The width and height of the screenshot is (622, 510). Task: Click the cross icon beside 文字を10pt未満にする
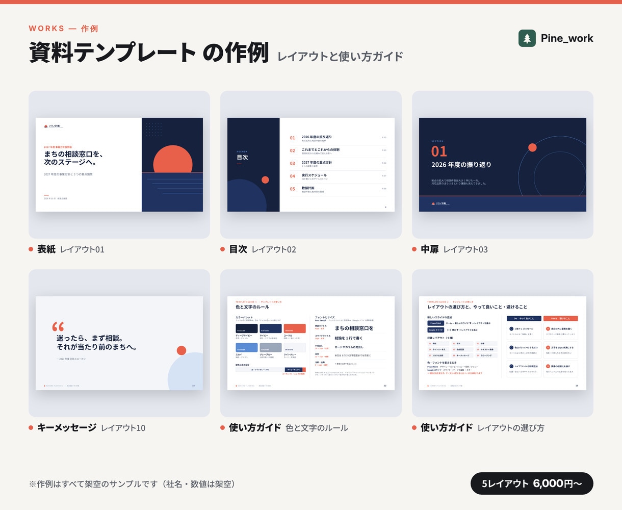click(548, 347)
